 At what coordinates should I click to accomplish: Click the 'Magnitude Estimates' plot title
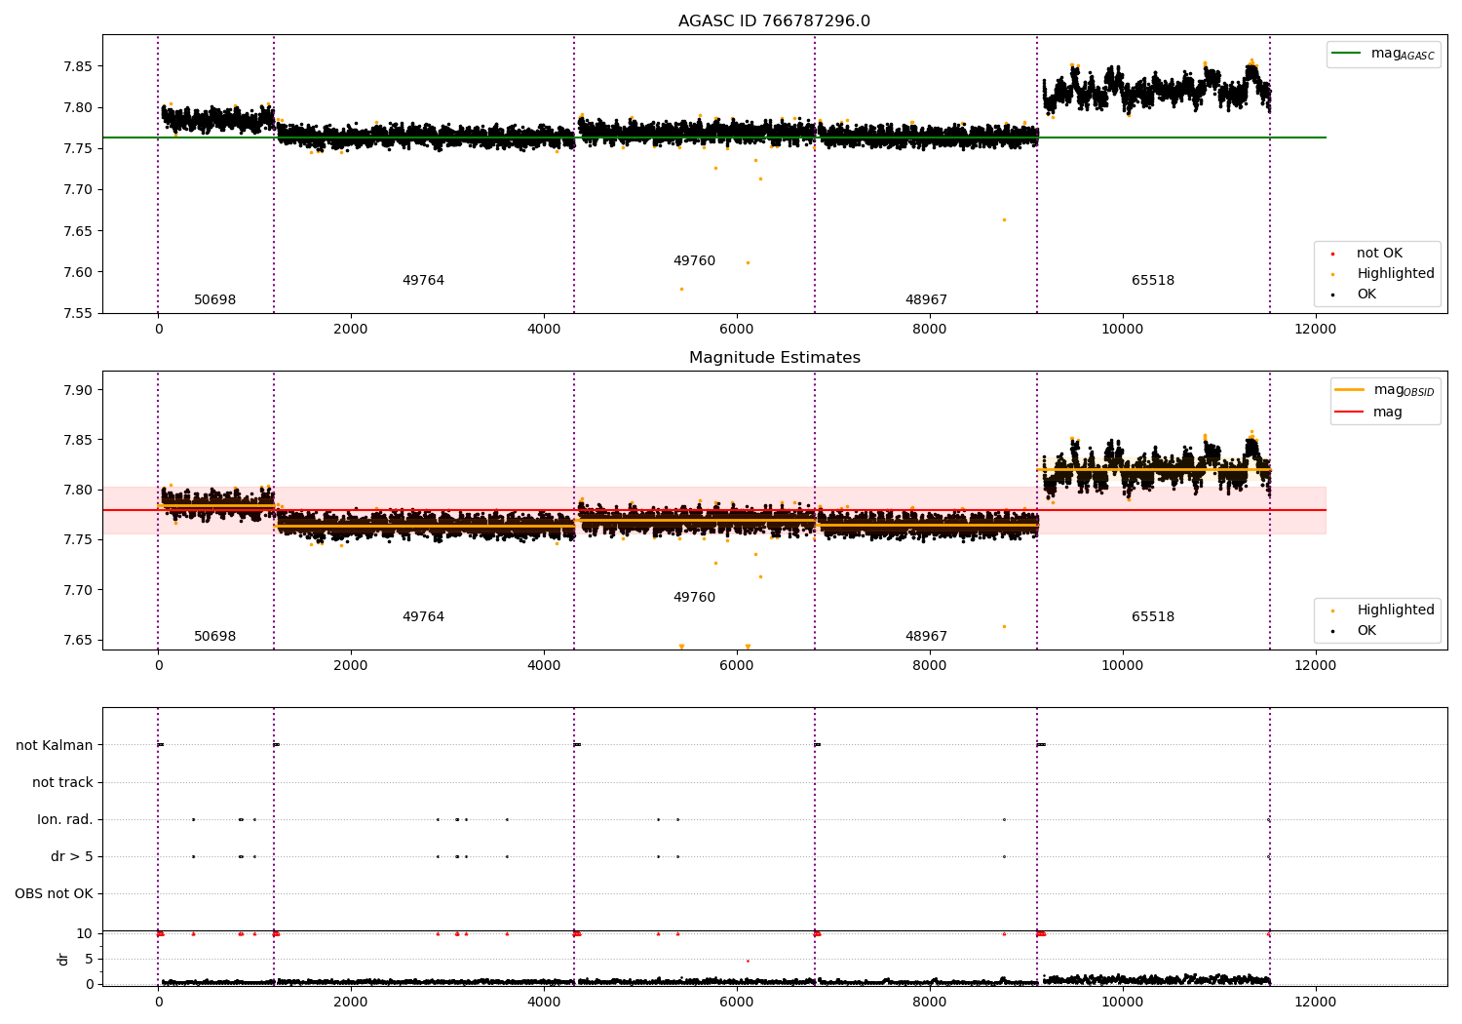(x=774, y=357)
